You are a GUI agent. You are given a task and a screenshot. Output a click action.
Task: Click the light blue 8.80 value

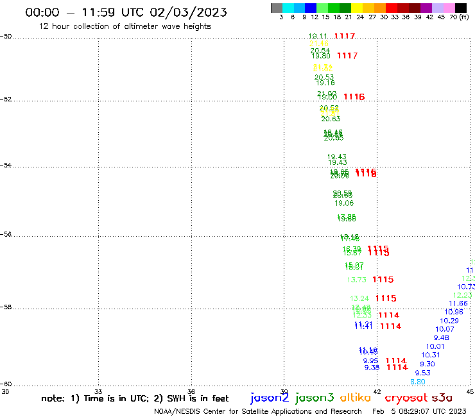point(418,382)
